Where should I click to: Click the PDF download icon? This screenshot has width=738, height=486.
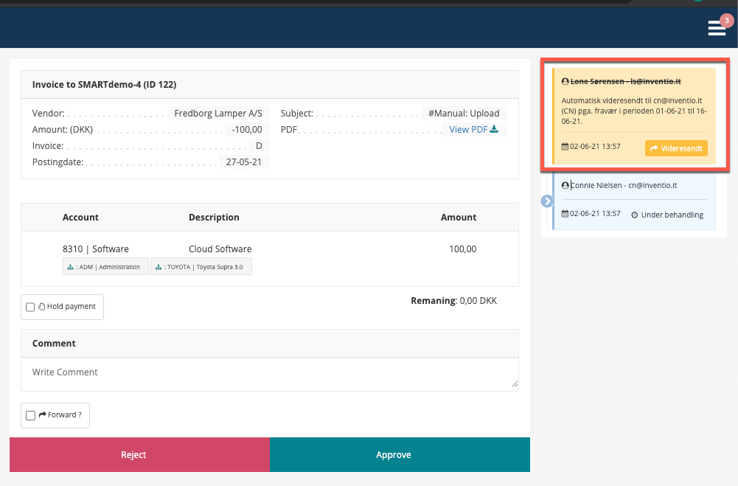[494, 129]
